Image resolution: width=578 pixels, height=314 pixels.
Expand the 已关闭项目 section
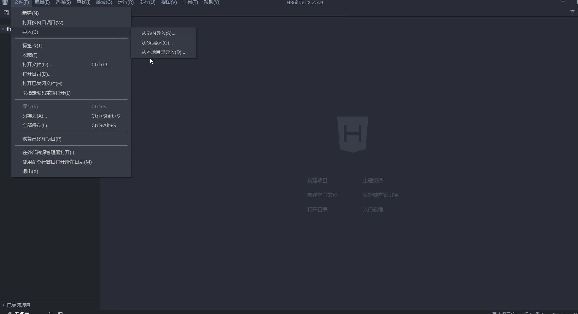click(3, 305)
